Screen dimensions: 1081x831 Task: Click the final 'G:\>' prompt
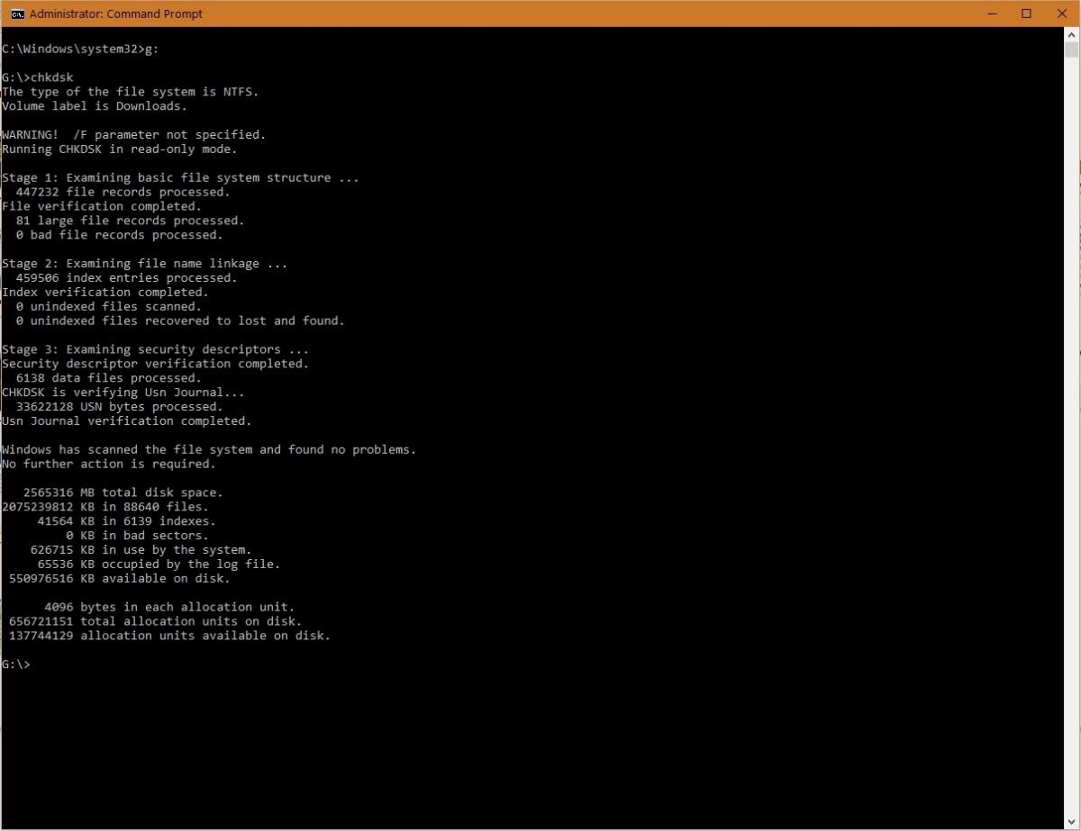(x=16, y=664)
